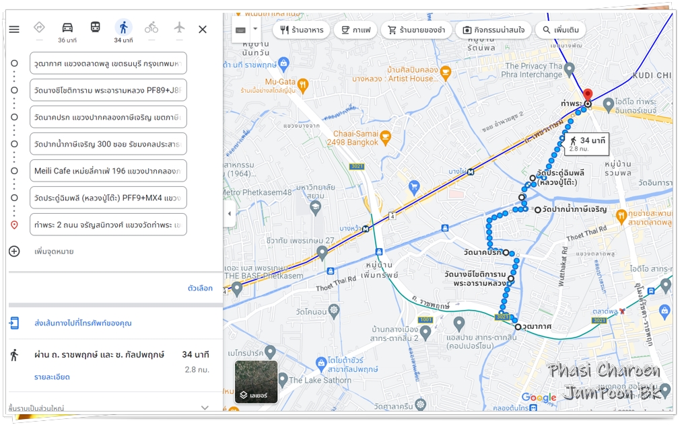This screenshot has height=425, width=684.
Task: Open the hamburger main menu
Action: [x=14, y=29]
